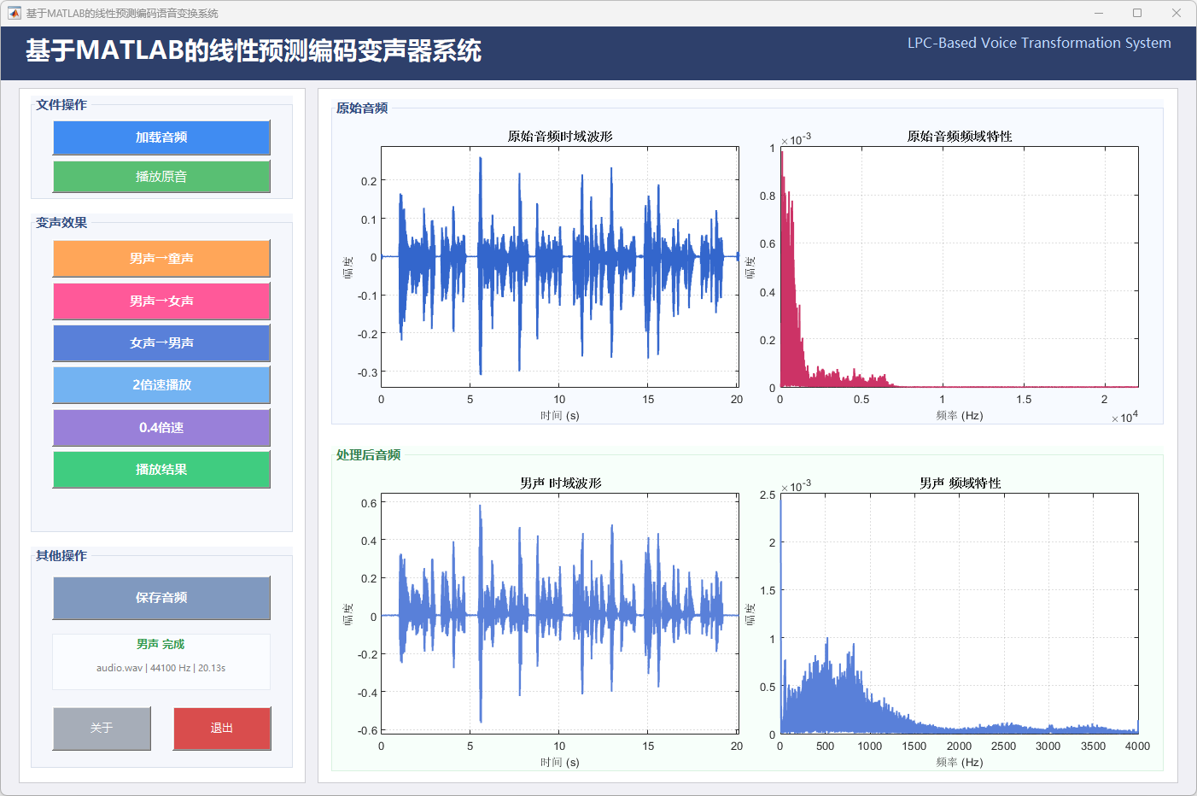
Task: Click the 0.4倍速 slow speed button
Action: tap(161, 428)
